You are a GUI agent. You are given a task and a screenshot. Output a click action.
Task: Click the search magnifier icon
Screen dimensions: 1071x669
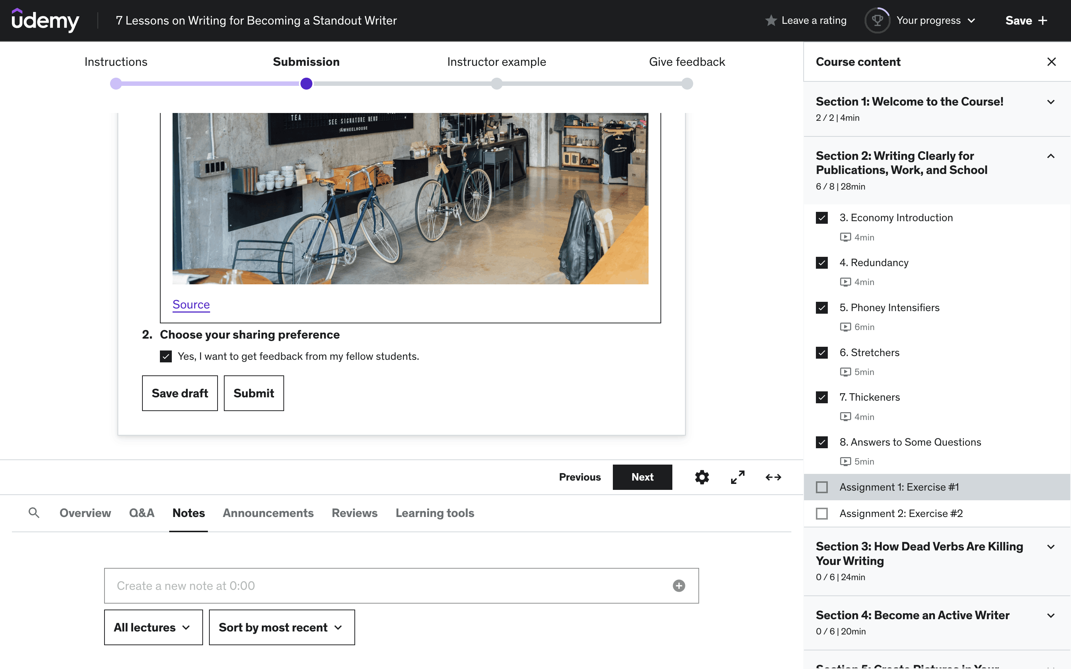coord(33,513)
